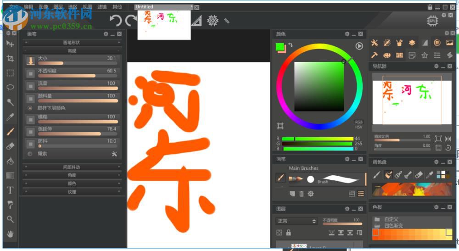This screenshot has height=251, width=459.
Task: Toggle pressure control for 色延伸
Action: [x=30, y=132]
